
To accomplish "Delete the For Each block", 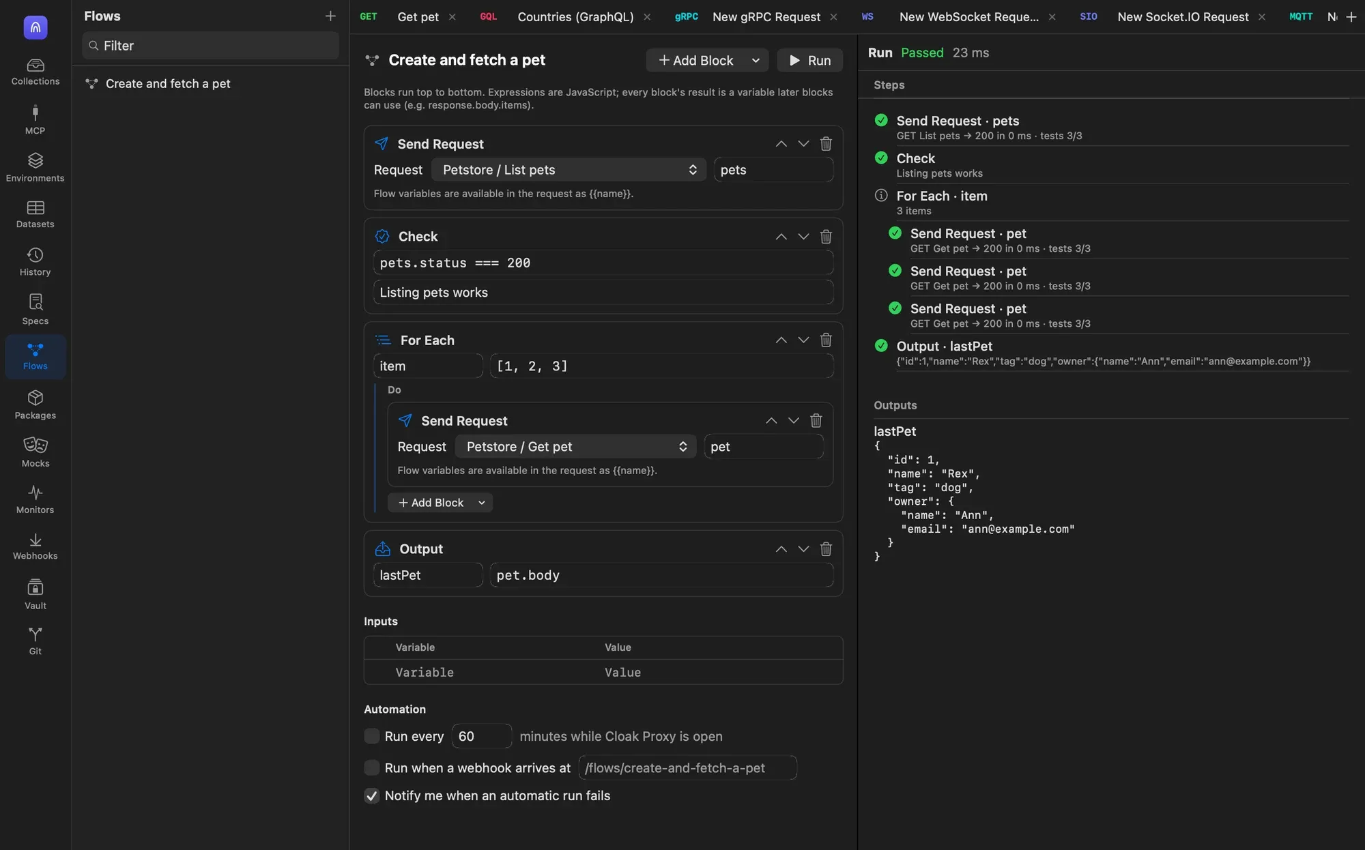I will [826, 340].
